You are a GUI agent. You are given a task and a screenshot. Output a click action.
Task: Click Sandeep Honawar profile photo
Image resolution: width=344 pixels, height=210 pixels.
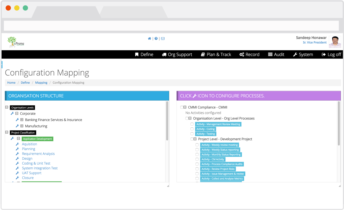click(335, 42)
